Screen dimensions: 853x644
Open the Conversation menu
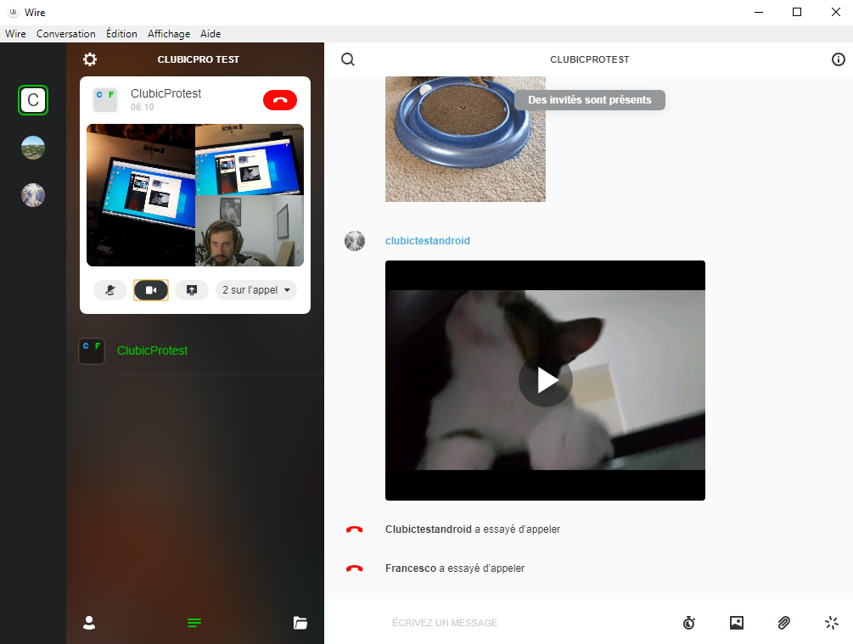66,34
